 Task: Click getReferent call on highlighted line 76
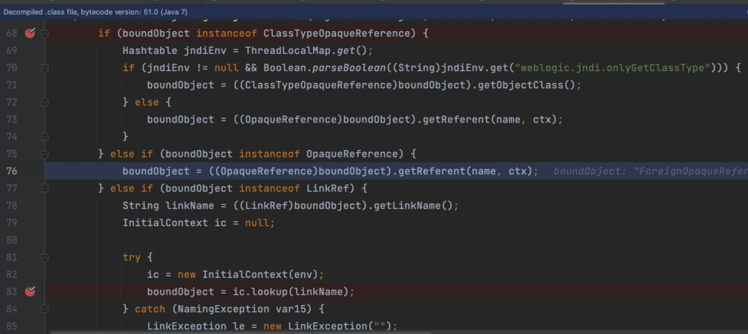(x=431, y=171)
